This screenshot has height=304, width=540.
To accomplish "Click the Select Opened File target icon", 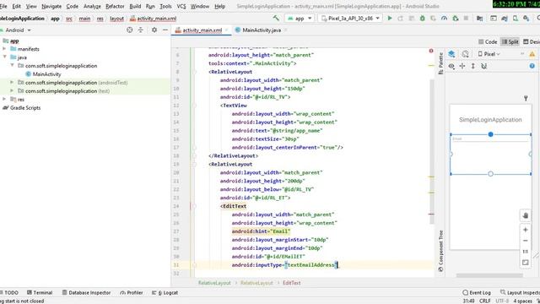I will [129, 30].
